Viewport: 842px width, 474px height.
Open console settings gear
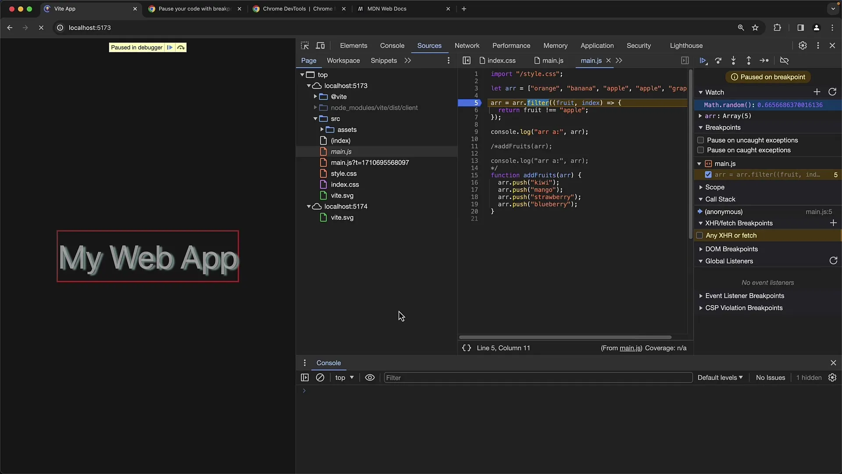point(832,377)
